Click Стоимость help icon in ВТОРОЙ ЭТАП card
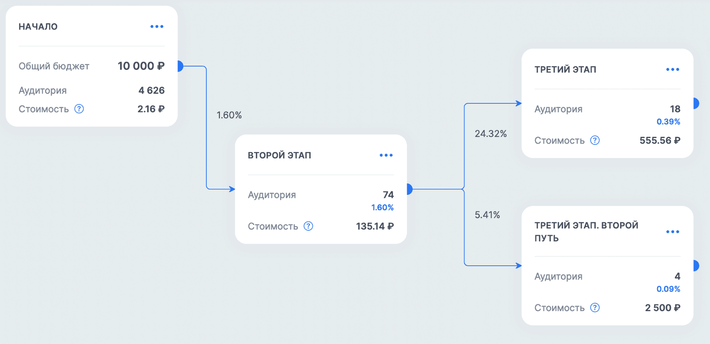This screenshot has height=344, width=710. click(x=308, y=226)
